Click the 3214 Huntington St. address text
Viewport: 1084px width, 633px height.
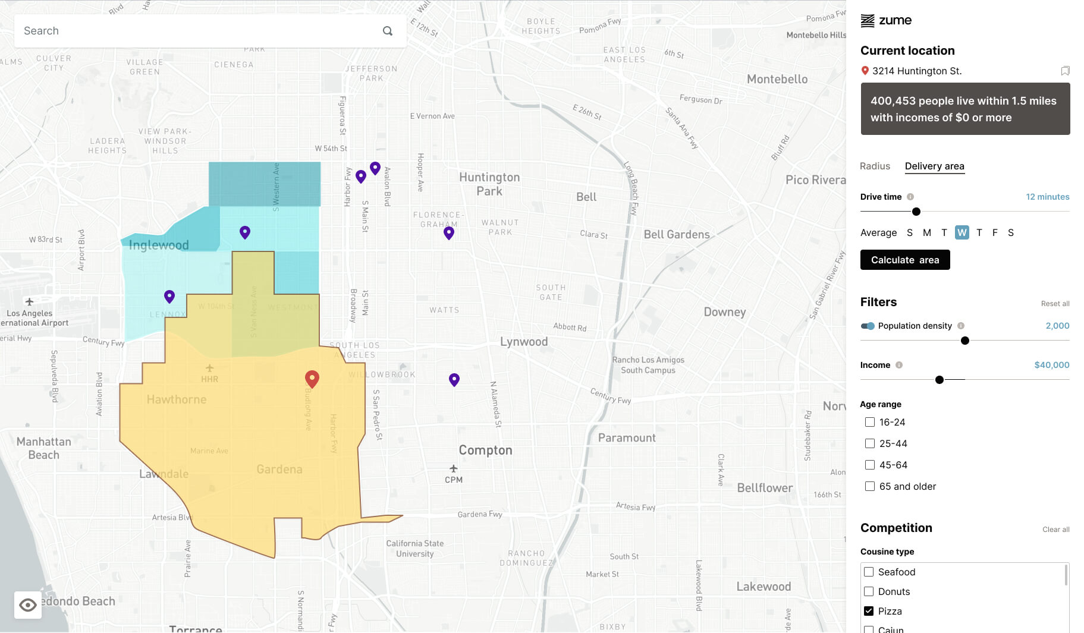917,71
